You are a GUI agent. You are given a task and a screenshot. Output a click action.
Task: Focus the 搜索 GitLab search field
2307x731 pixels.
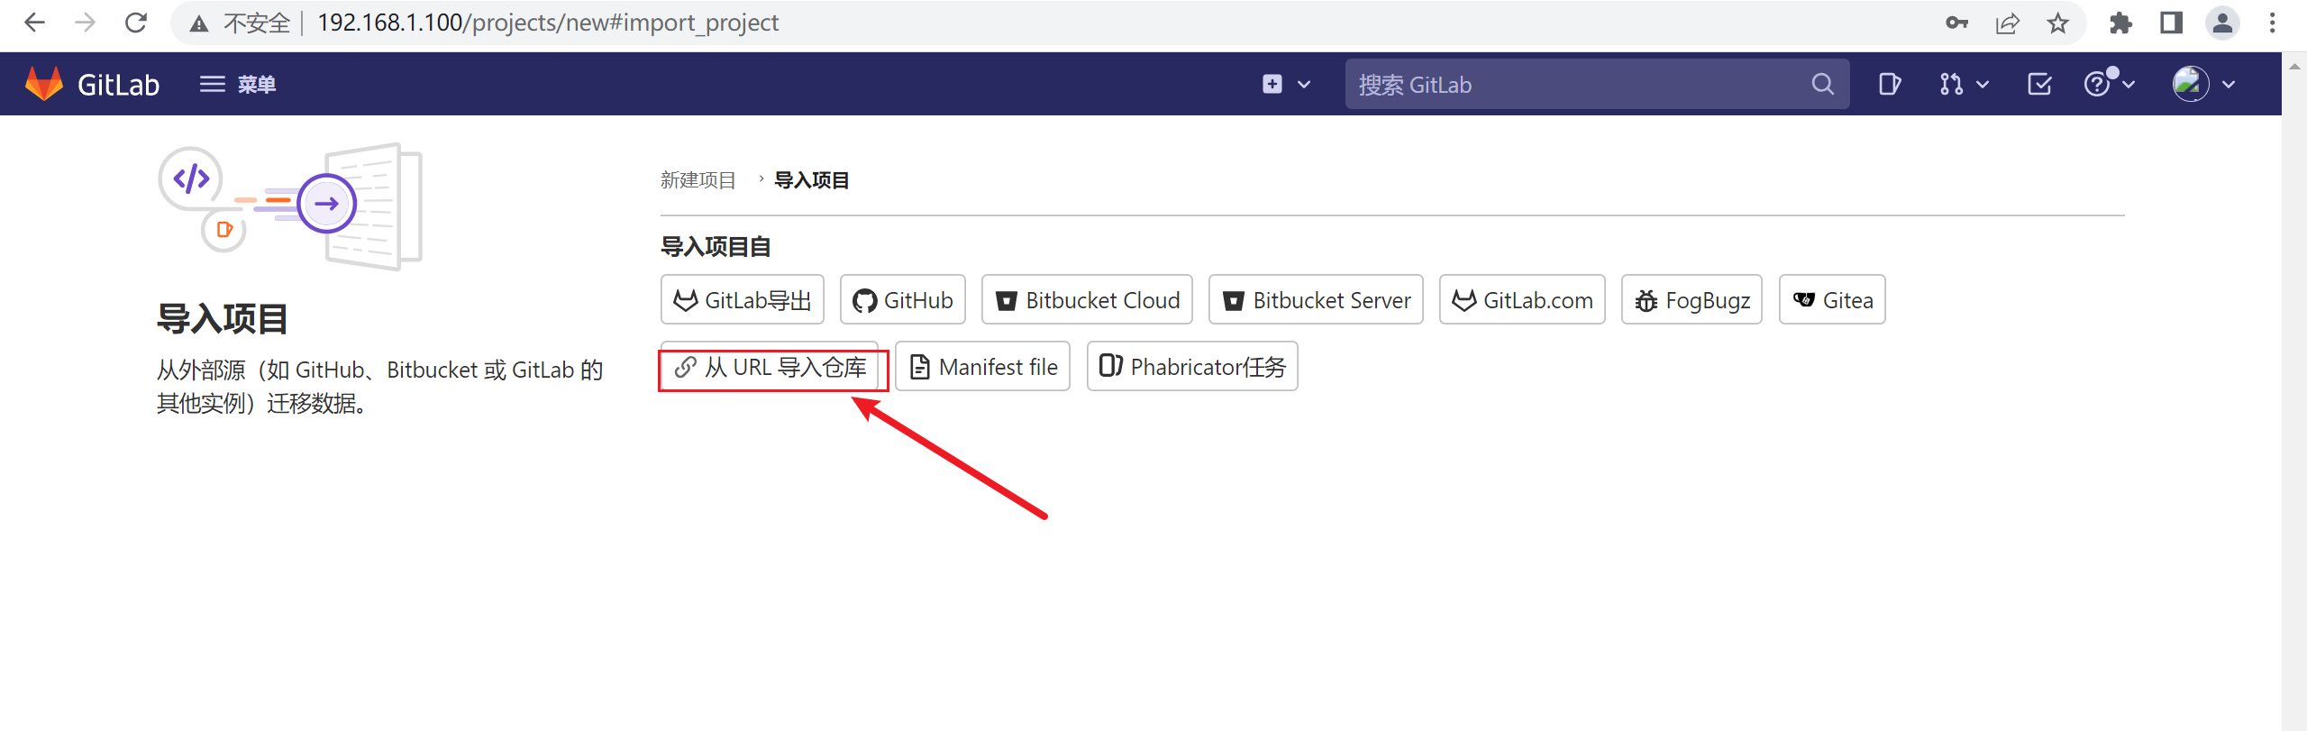point(1596,84)
